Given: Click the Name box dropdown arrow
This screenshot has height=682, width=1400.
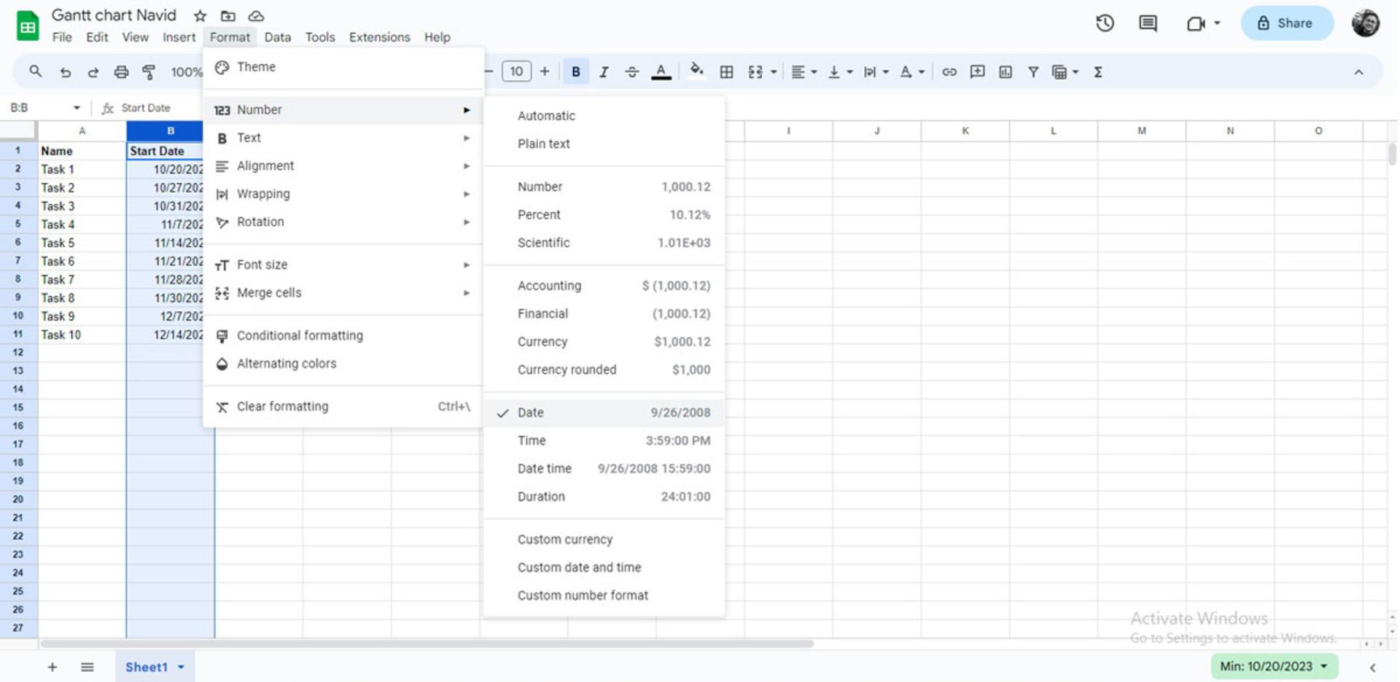Looking at the screenshot, I should coord(77,108).
